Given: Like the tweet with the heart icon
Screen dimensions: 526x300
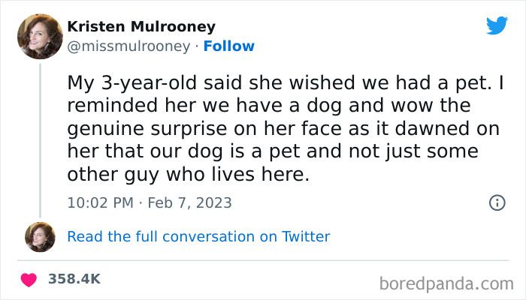Looking at the screenshot, I should [30, 279].
